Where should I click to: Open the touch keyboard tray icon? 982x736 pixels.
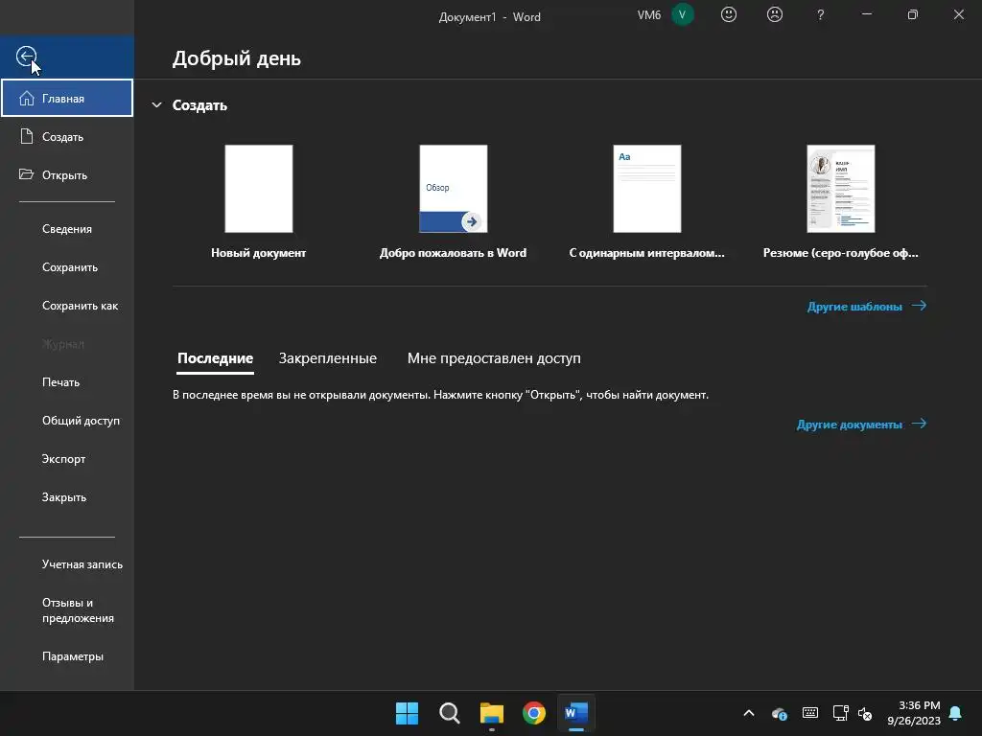coord(809,713)
